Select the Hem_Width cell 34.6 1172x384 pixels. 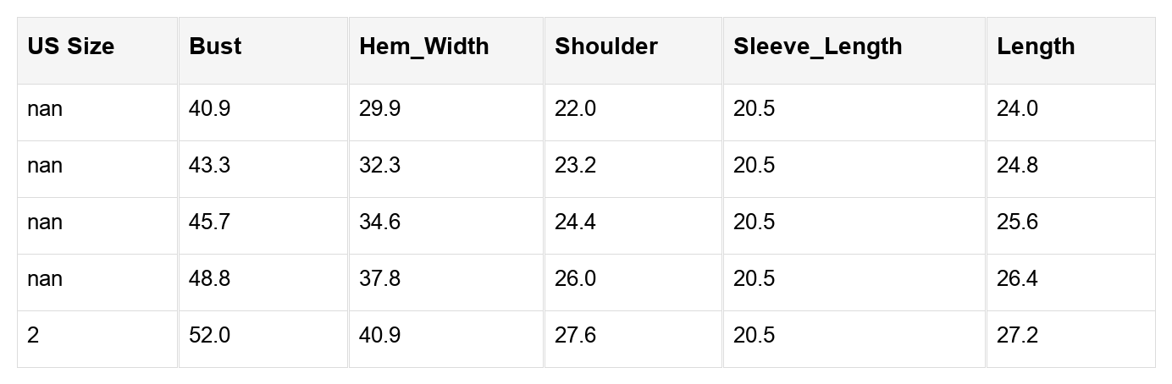(x=379, y=222)
